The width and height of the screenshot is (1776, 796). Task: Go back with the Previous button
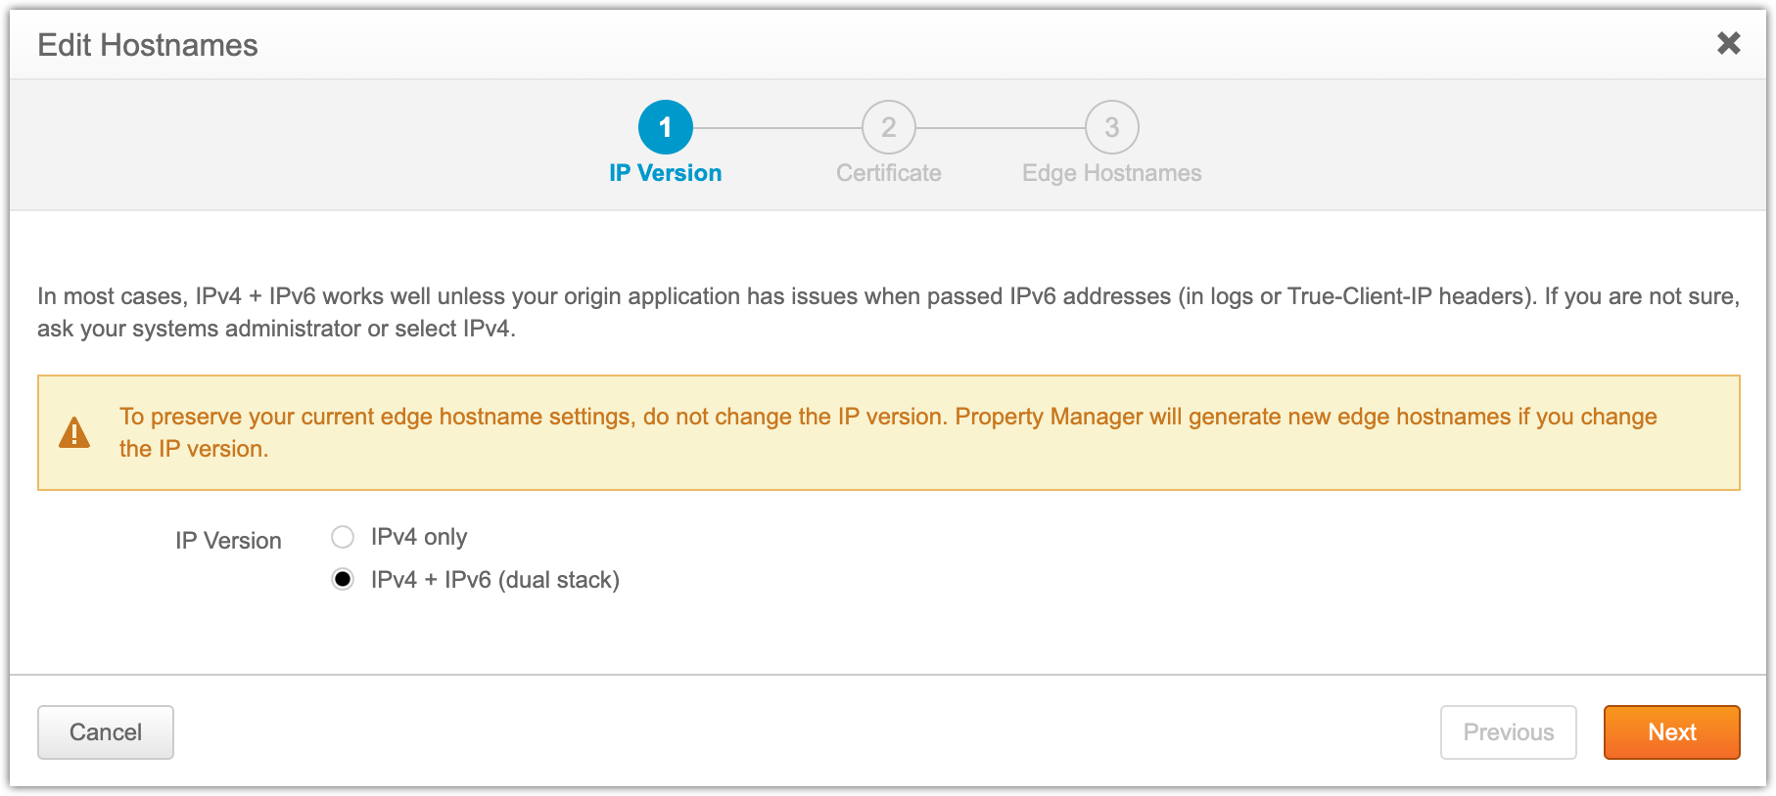click(x=1508, y=732)
